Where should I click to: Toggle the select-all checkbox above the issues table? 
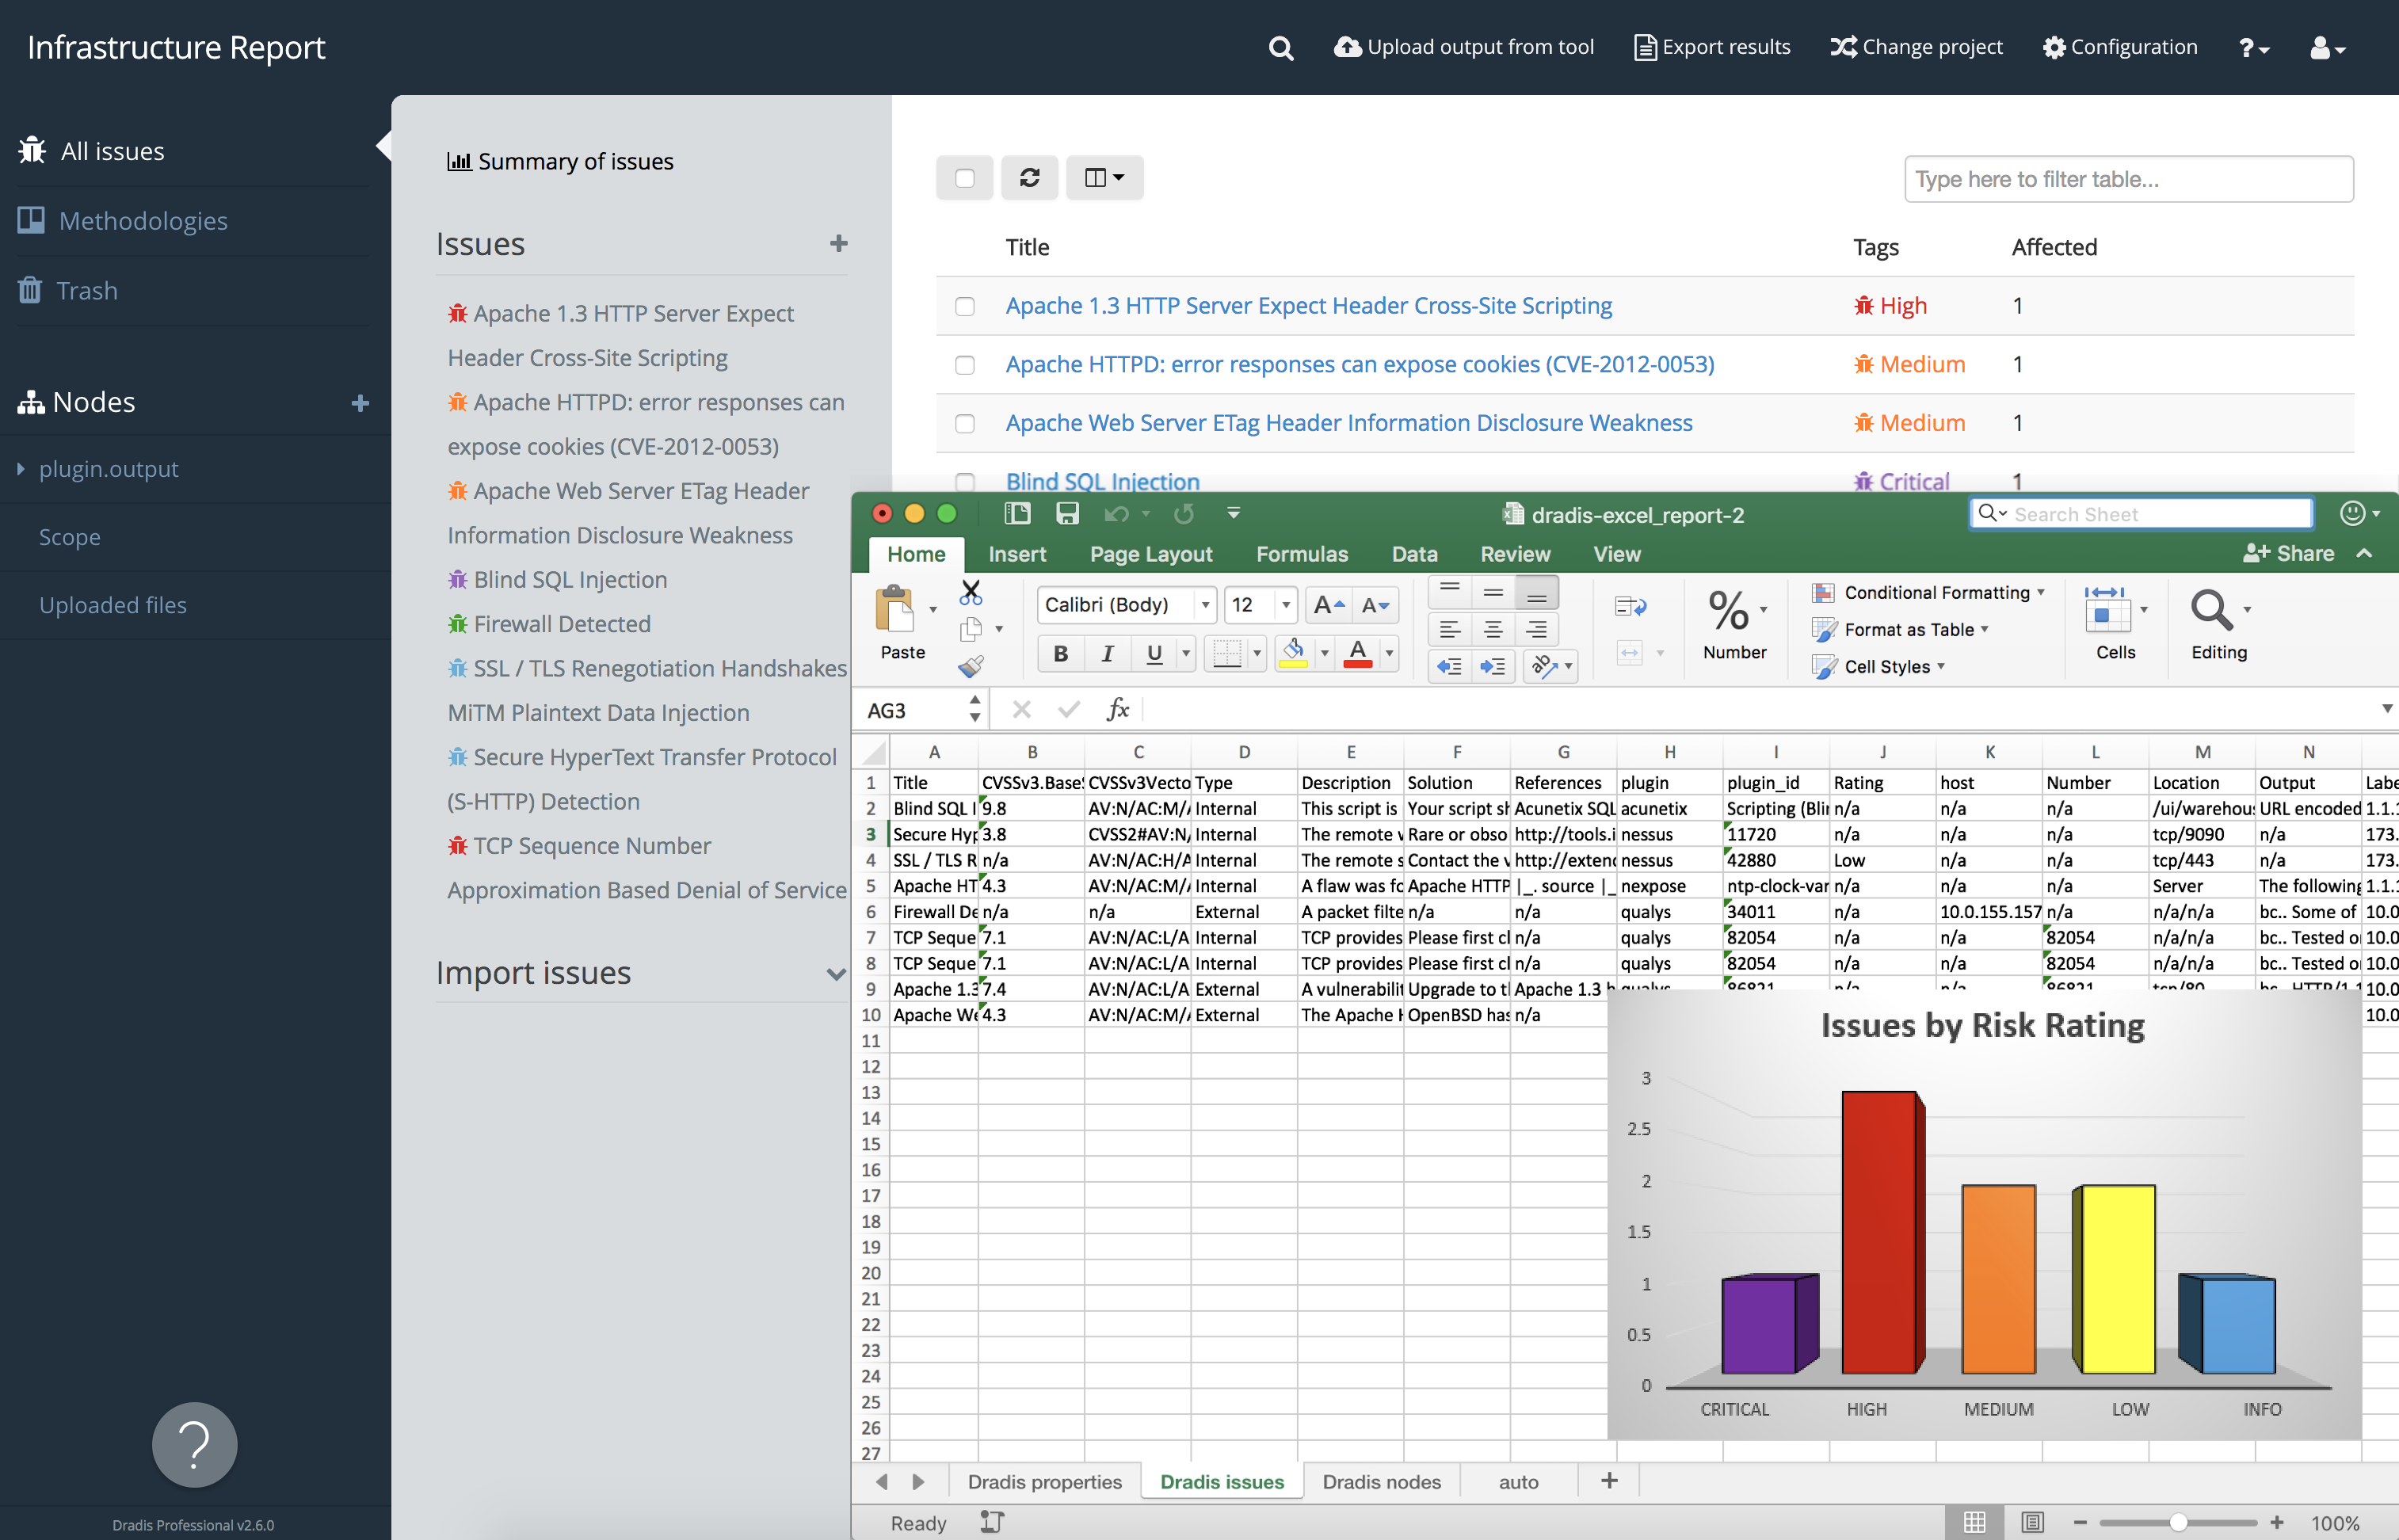(964, 177)
